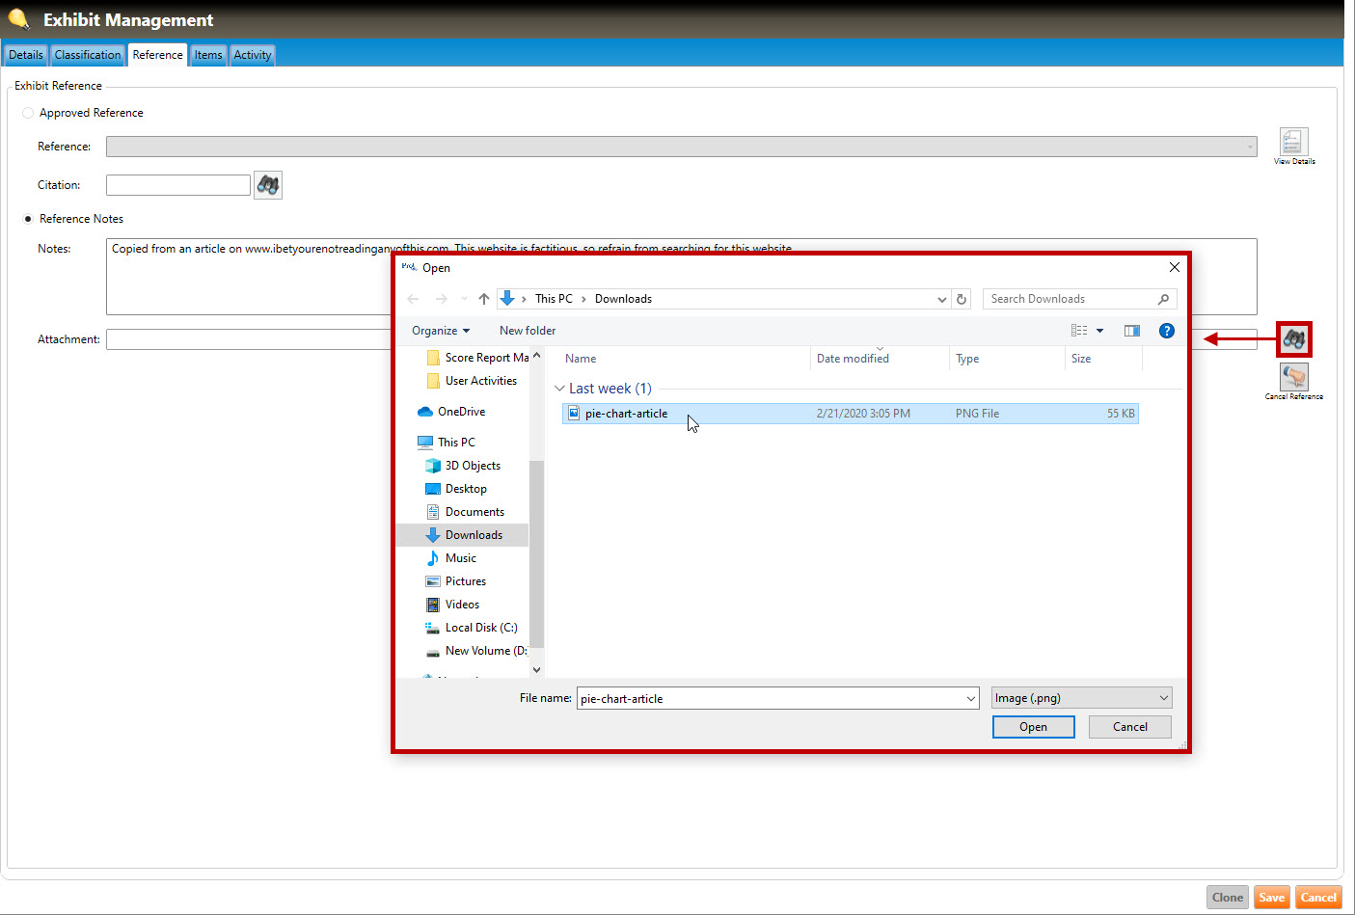This screenshot has width=1355, height=915.
Task: Toggle the preview pane icon
Action: 1132,331
